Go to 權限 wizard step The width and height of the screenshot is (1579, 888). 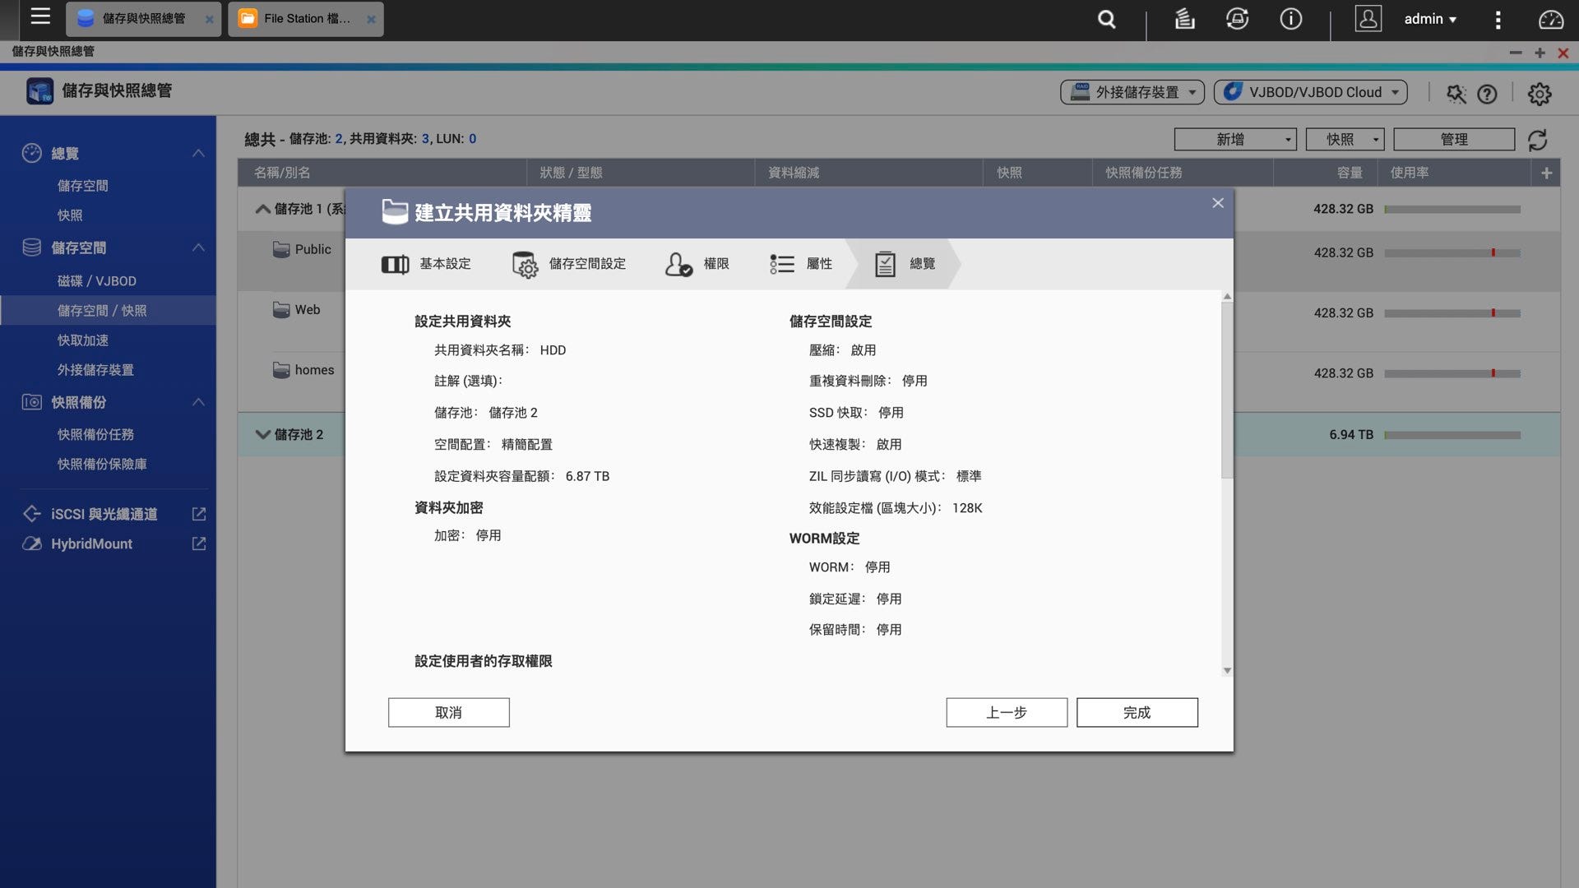[697, 264]
